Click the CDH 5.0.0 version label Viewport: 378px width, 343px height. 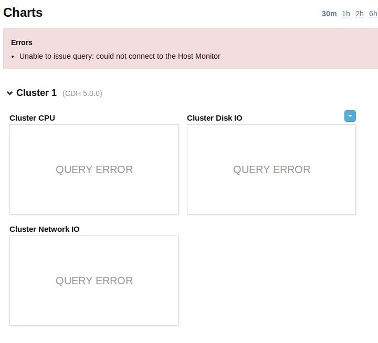(82, 93)
